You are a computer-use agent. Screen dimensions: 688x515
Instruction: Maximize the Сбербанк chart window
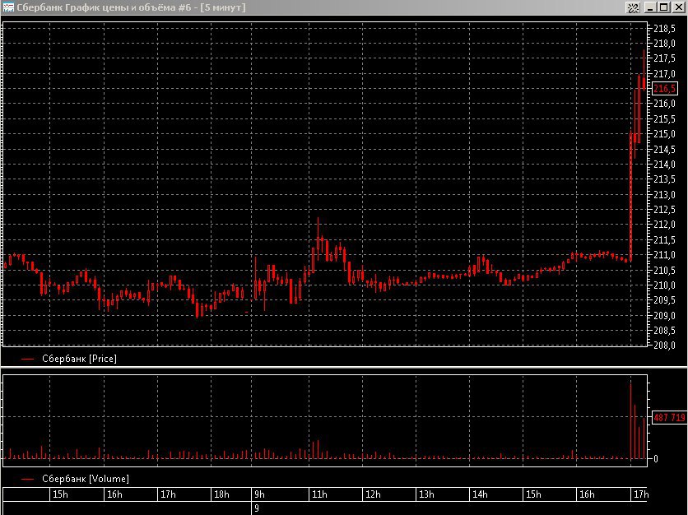click(x=664, y=7)
